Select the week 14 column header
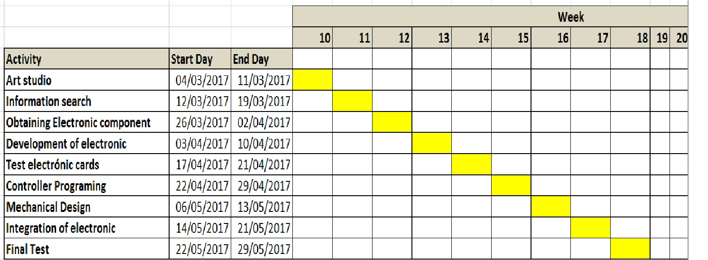Viewport: 708px width, 260px height. coord(471,37)
